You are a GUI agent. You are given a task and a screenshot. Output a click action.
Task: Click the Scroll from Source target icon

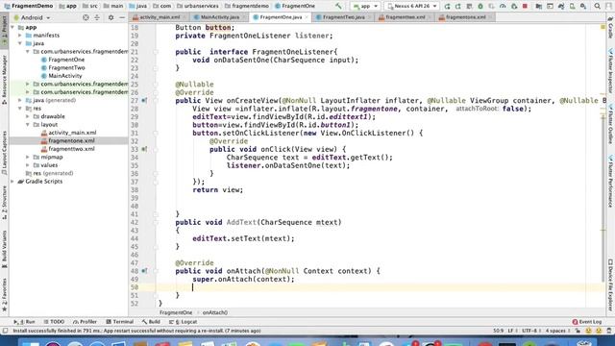86,17
